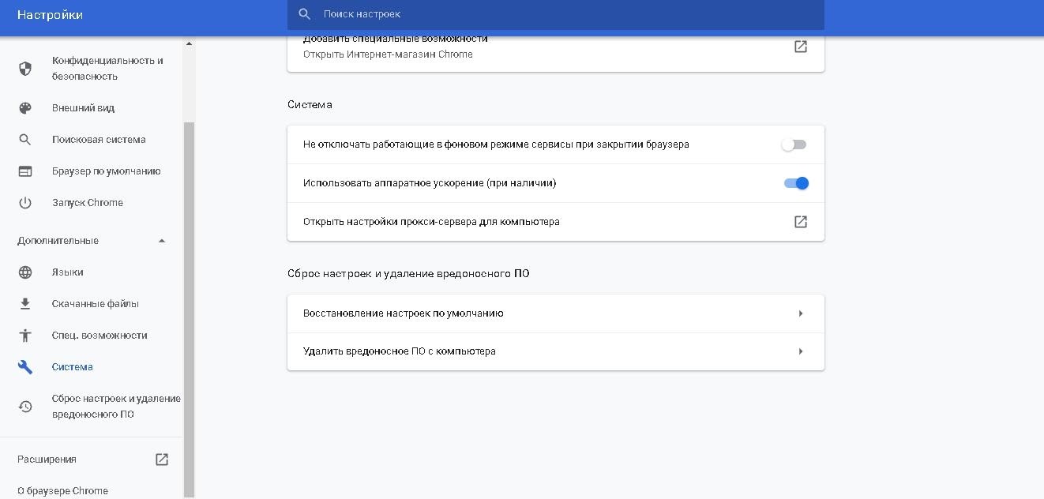Click the palette icon for Внешний вид
This screenshot has width=1044, height=499.
[x=25, y=108]
